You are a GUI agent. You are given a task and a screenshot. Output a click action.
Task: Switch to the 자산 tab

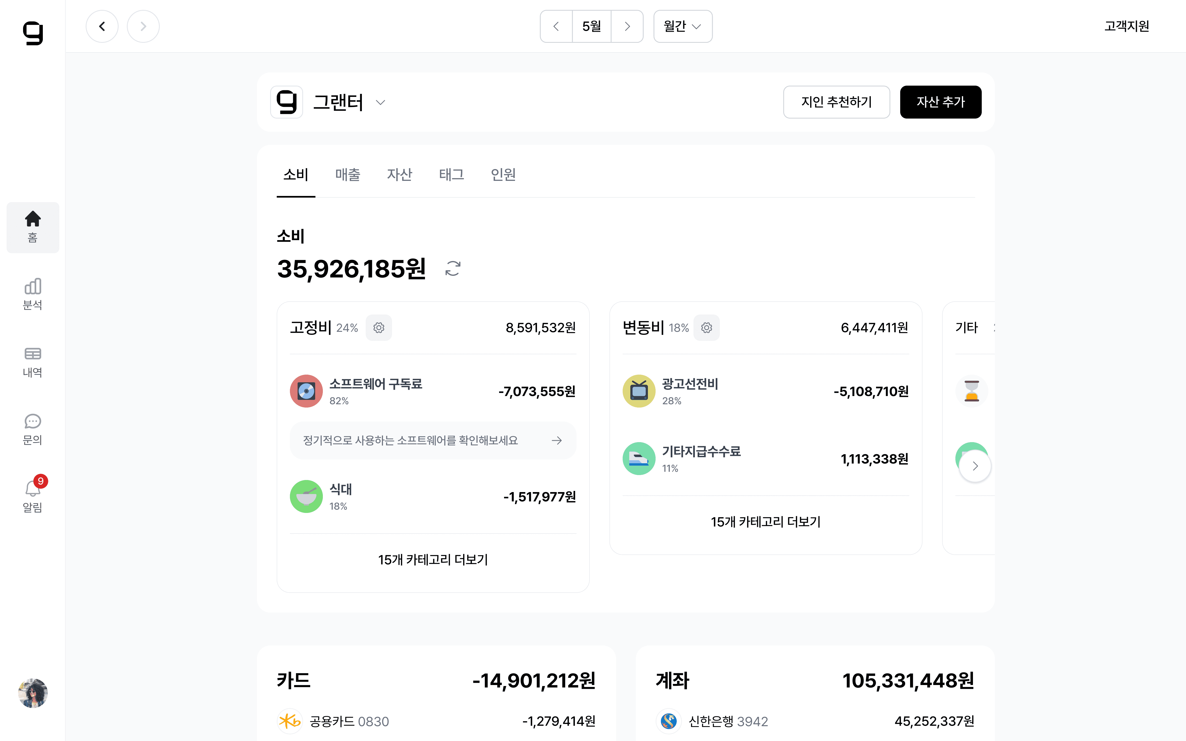click(x=399, y=175)
